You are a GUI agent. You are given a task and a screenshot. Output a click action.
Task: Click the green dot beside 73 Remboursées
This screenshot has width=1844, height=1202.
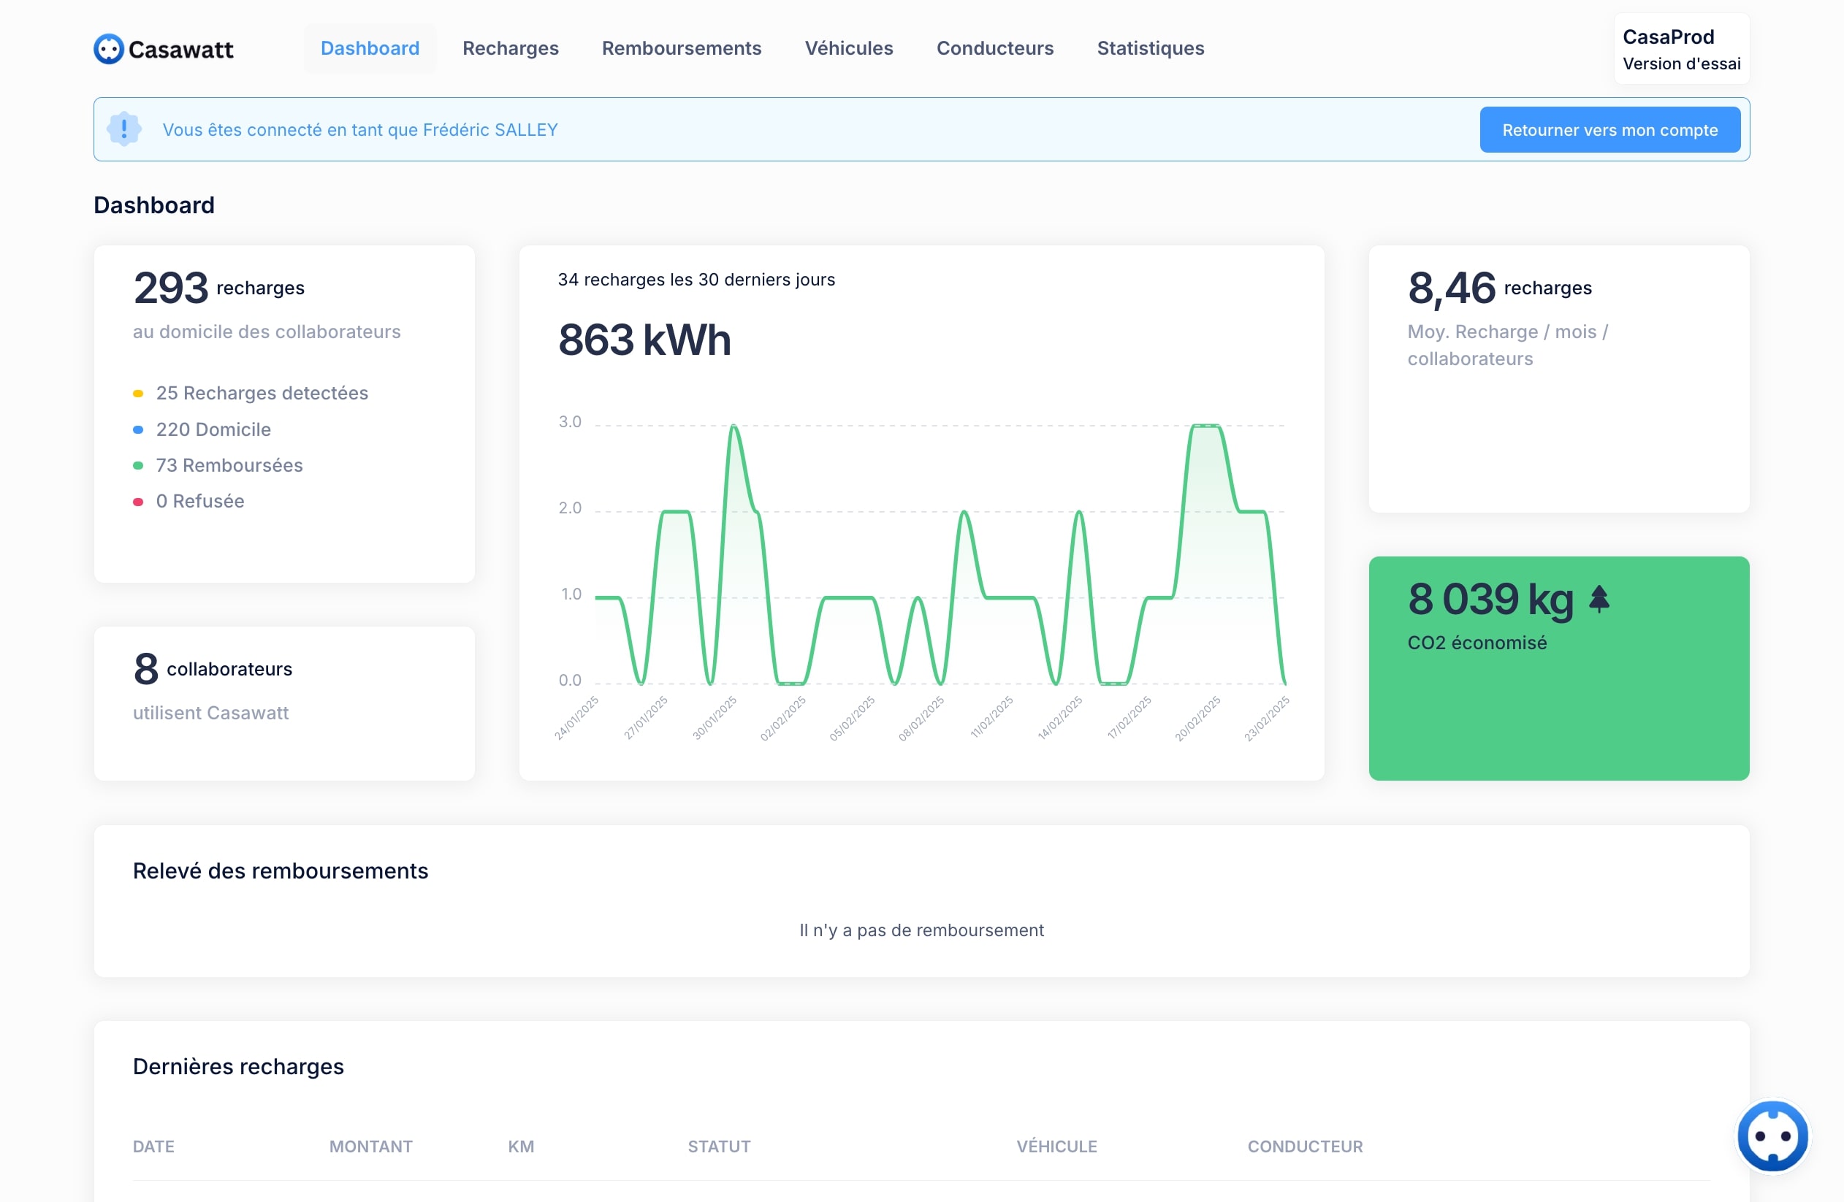138,465
